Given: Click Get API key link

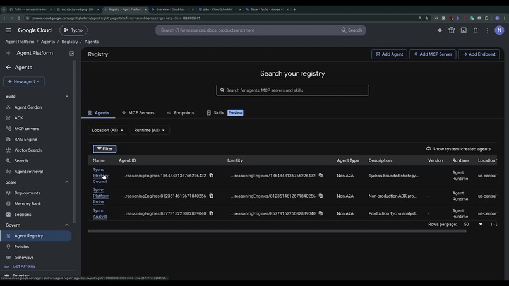Looking at the screenshot, I should click(x=24, y=266).
